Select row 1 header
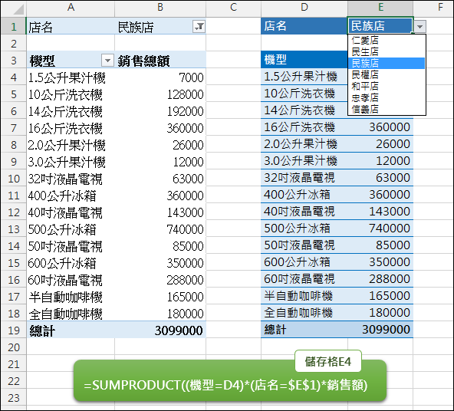Screen dimensions: 454x411 click(x=13, y=26)
